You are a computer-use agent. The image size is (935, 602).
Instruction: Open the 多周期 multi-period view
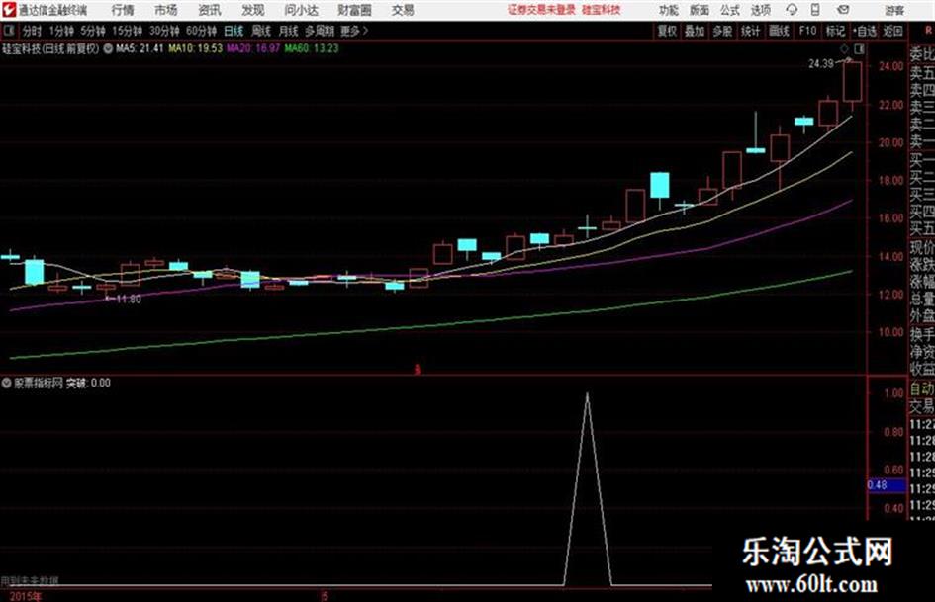[320, 31]
